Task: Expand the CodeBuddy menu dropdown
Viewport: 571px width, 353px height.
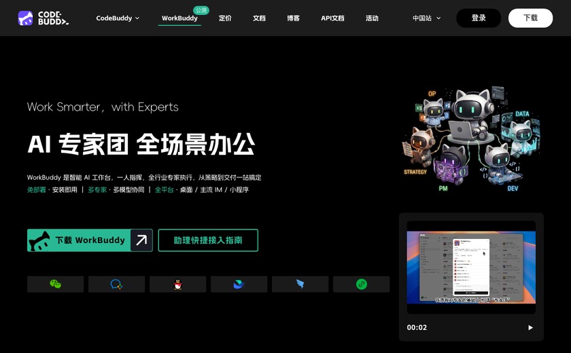Action: (x=118, y=18)
